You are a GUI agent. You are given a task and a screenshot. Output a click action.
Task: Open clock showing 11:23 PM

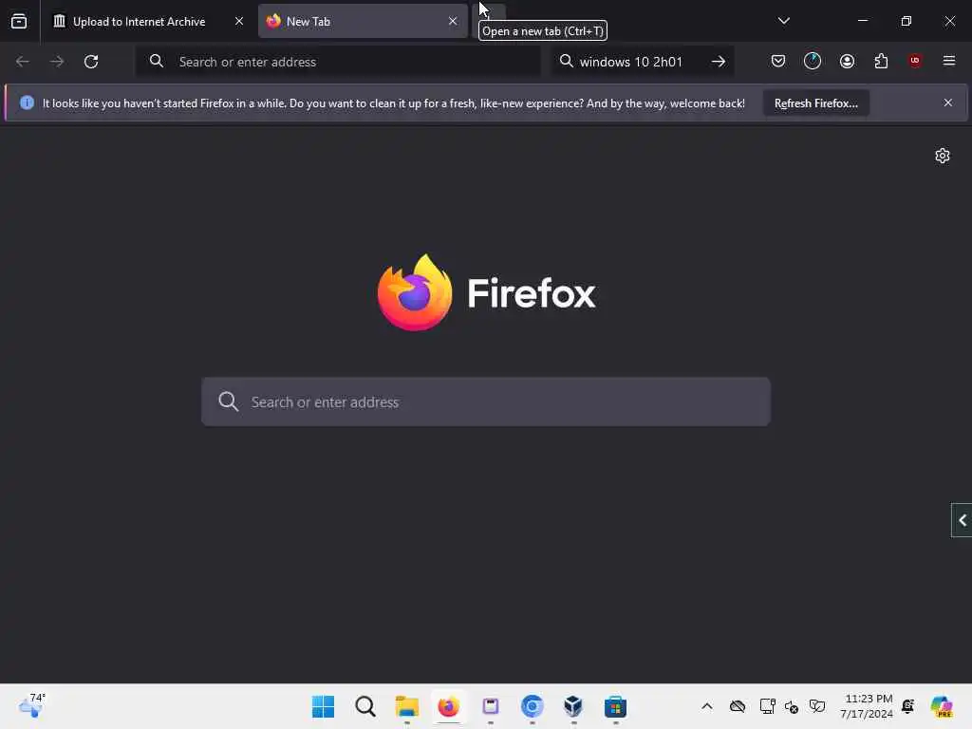866,706
